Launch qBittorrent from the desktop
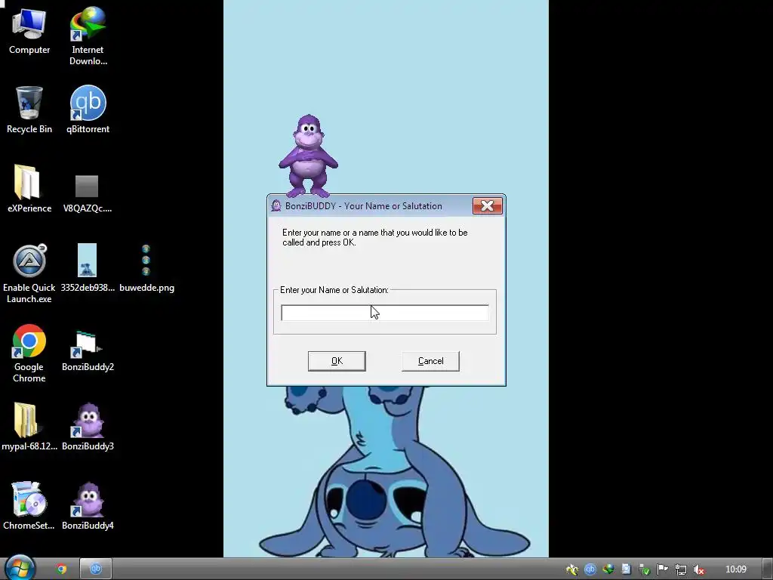773x580 pixels. (88, 110)
